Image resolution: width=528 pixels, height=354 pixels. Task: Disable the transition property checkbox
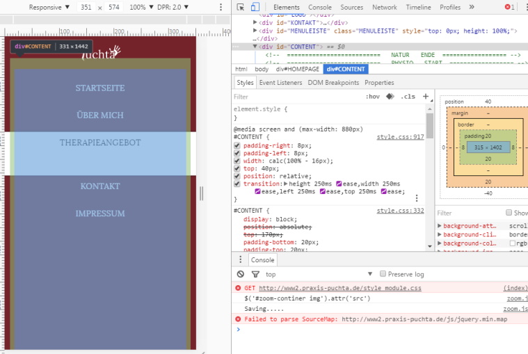point(237,184)
